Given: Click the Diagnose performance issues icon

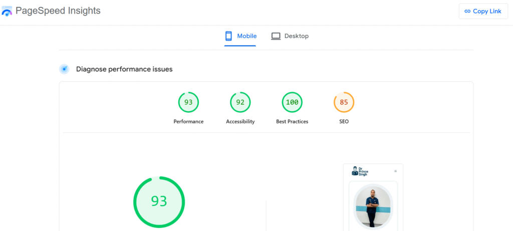Looking at the screenshot, I should (64, 69).
